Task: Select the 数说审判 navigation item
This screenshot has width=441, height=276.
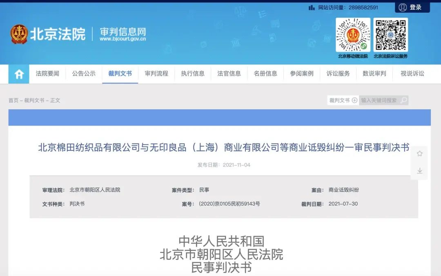Action: point(374,74)
